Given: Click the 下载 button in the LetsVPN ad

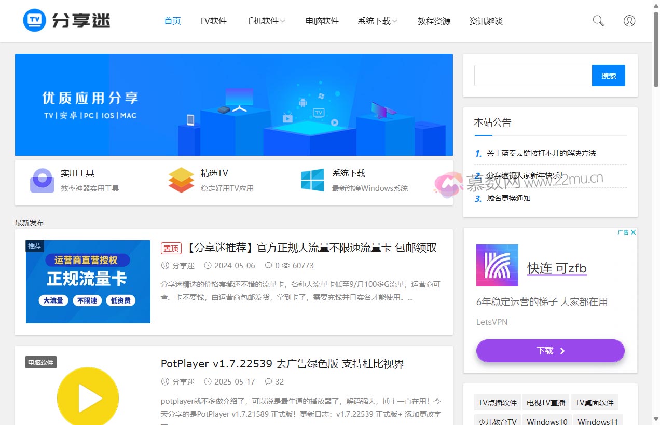Looking at the screenshot, I should [x=550, y=350].
